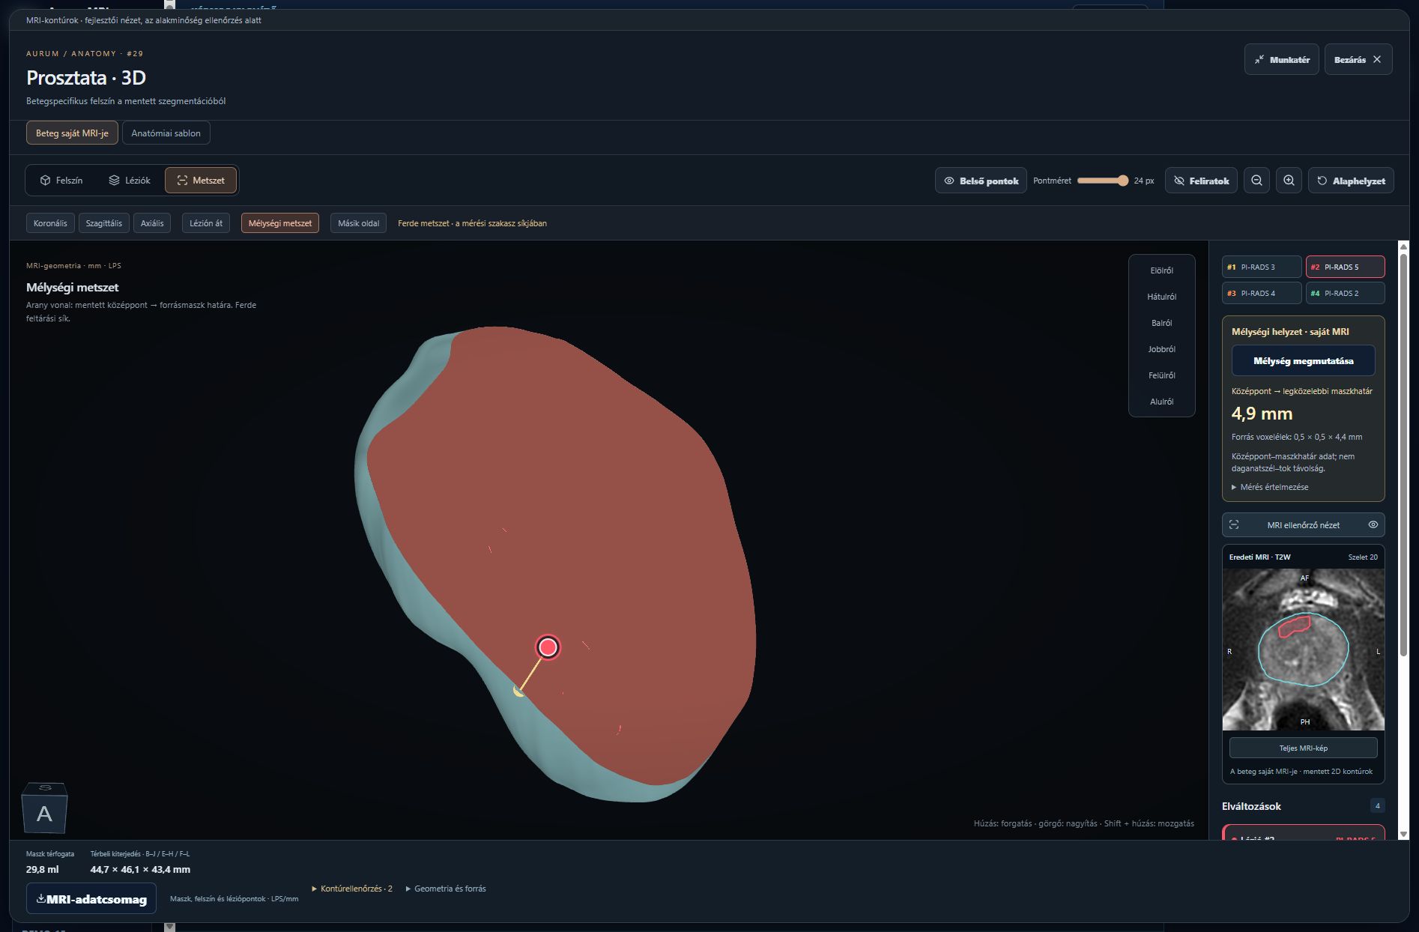View from Felülről
The image size is (1419, 932).
(x=1161, y=375)
